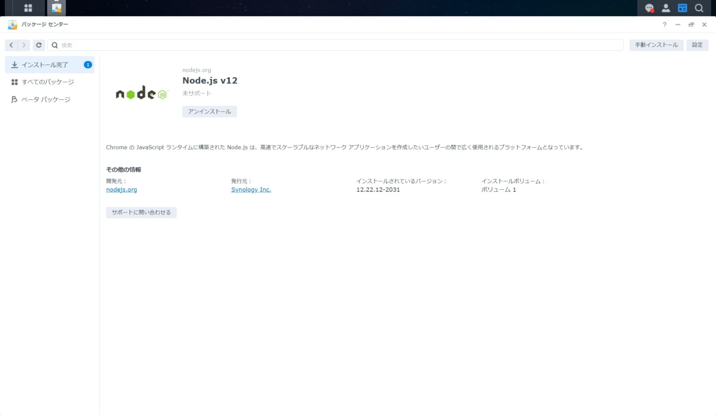716x415 pixels.
Task: Open the DSM main menu
Action: tap(28, 8)
